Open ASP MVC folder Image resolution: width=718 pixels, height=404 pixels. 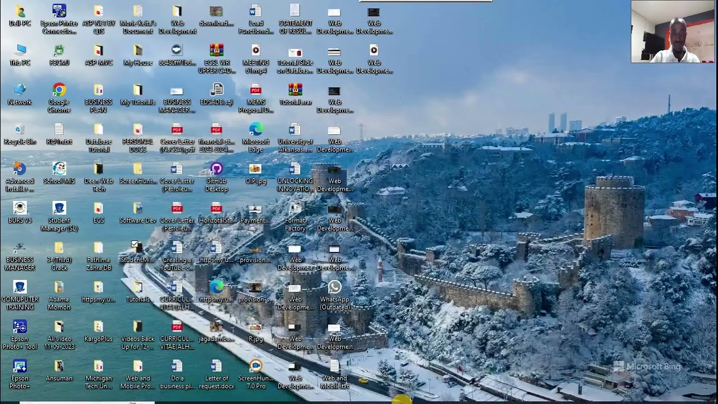pos(98,56)
